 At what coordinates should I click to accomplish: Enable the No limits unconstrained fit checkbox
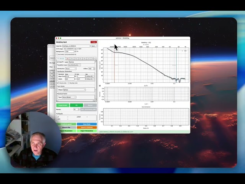(57, 54)
